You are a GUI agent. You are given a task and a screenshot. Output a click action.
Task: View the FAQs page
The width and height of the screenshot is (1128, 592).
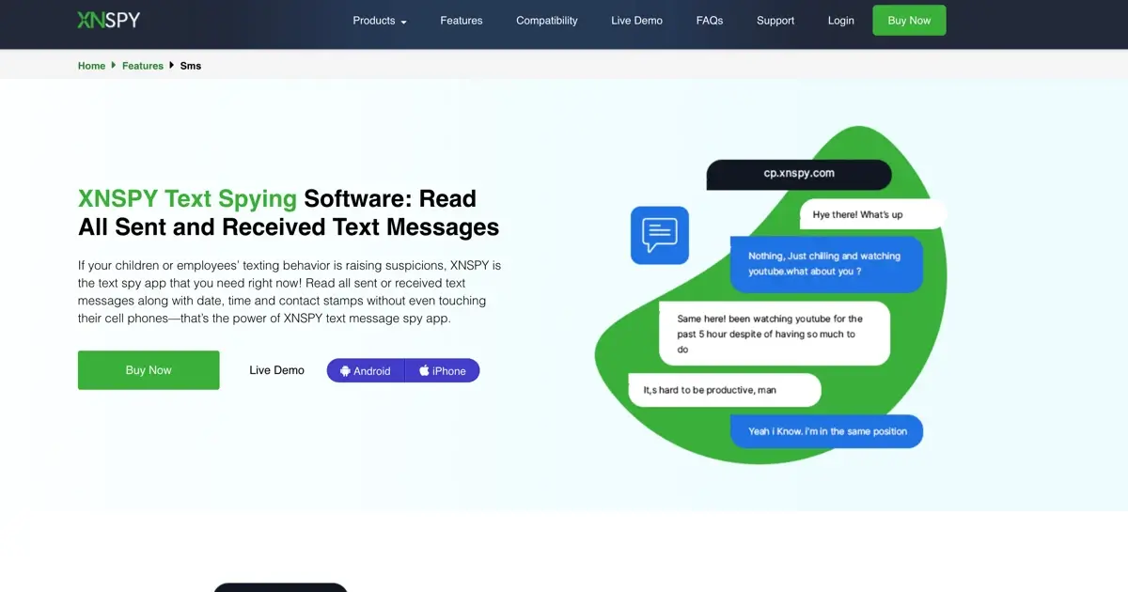pos(710,21)
